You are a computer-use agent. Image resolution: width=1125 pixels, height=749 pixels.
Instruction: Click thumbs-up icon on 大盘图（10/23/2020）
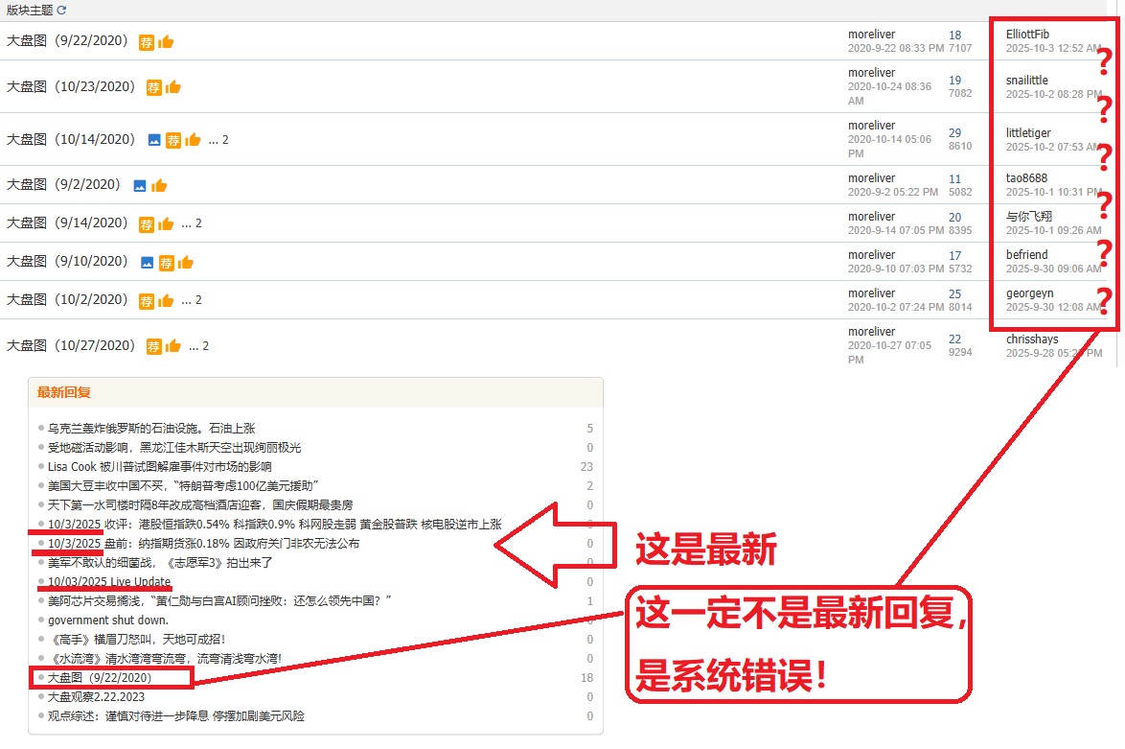pyautogui.click(x=173, y=87)
